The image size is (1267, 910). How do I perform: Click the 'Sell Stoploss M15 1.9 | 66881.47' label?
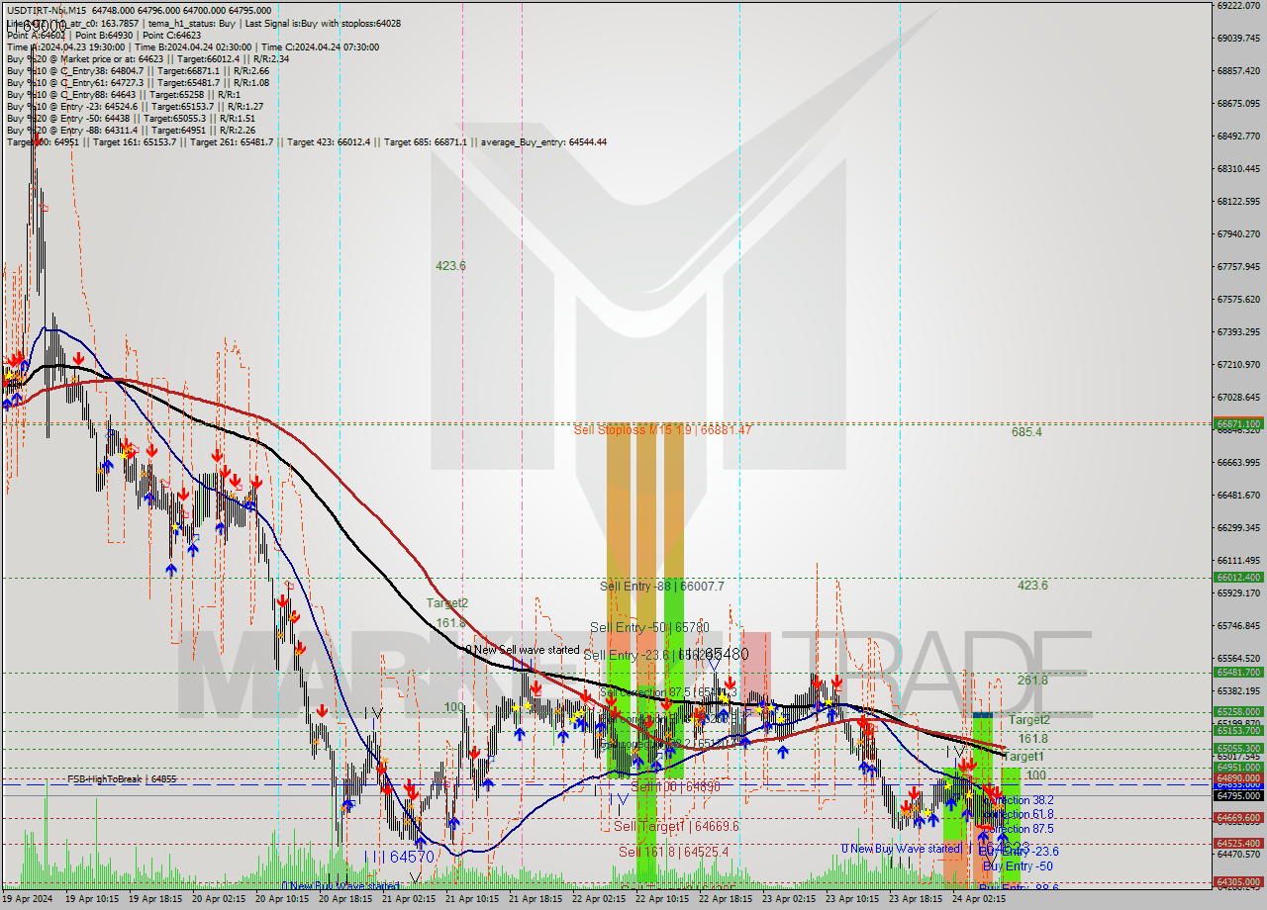663,430
